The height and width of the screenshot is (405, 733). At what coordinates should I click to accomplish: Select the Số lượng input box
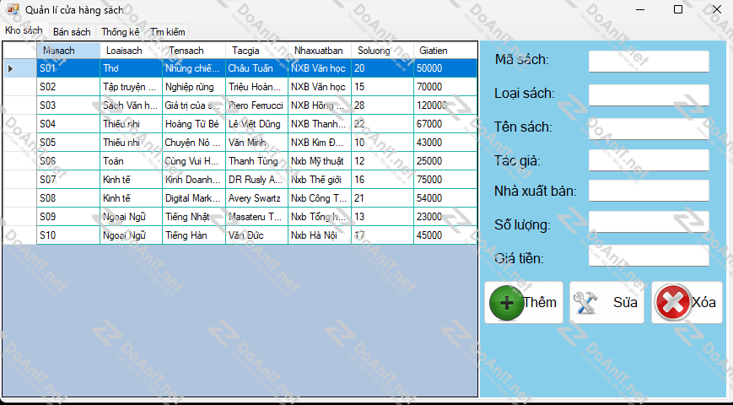pyautogui.click(x=648, y=222)
